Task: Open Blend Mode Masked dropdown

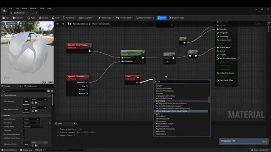Action: [31, 123]
